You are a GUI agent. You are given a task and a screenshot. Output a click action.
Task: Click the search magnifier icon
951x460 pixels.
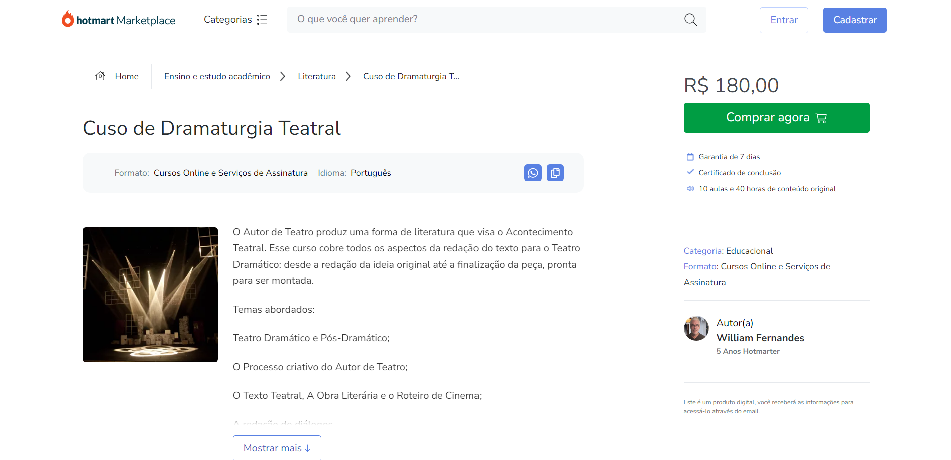[690, 20]
